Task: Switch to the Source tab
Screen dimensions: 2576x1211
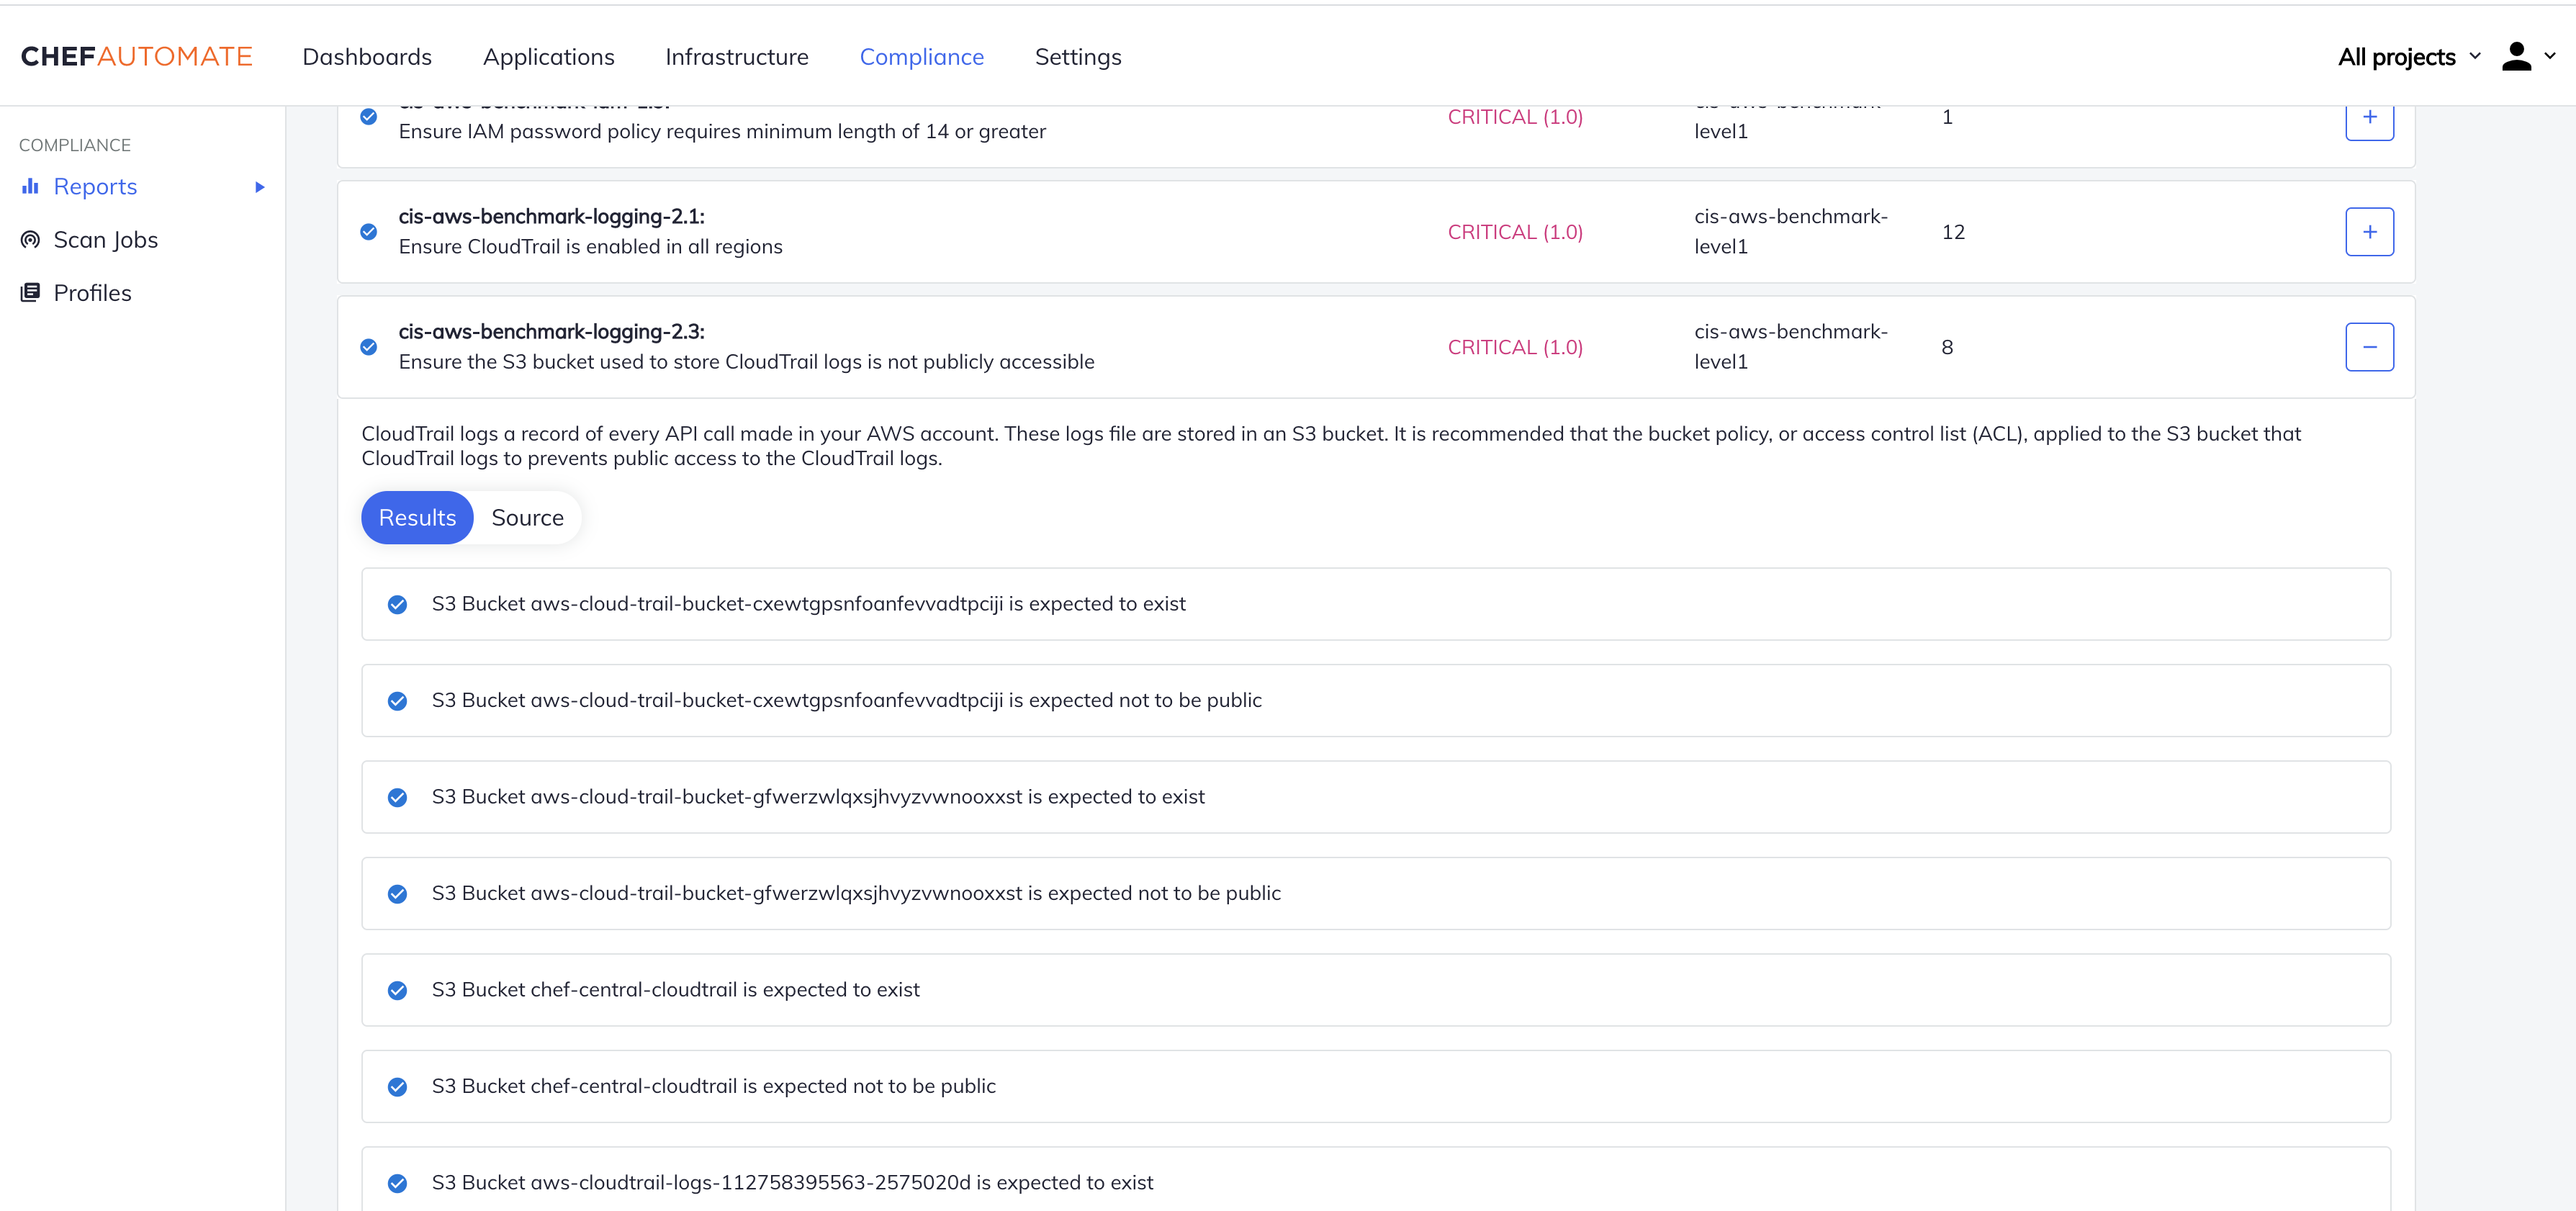Action: click(527, 518)
